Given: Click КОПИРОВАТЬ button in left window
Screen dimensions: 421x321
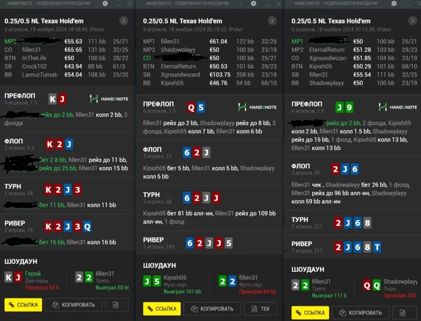Looking at the screenshot, I should [x=74, y=305].
